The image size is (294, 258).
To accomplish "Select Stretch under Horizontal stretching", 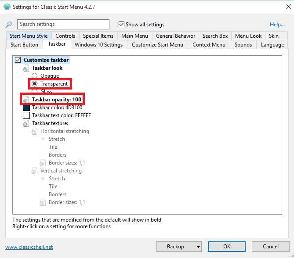I will point(43,139).
